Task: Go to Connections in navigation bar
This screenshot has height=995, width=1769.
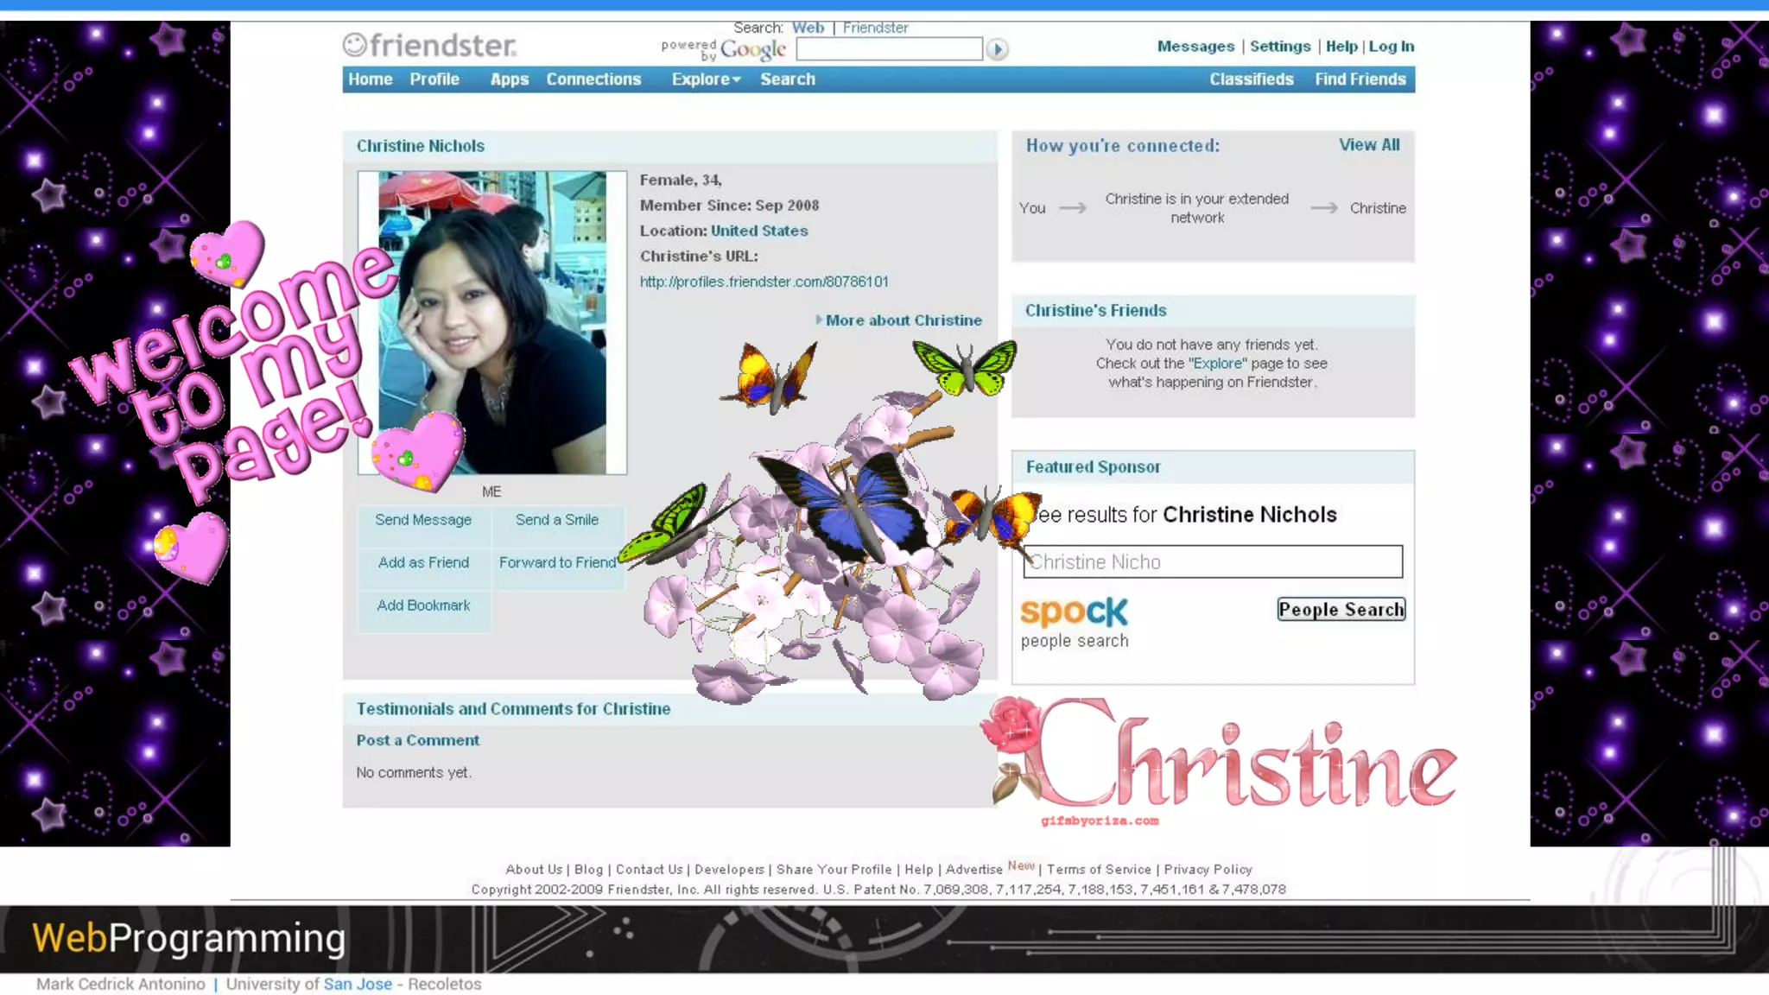Action: pos(593,79)
